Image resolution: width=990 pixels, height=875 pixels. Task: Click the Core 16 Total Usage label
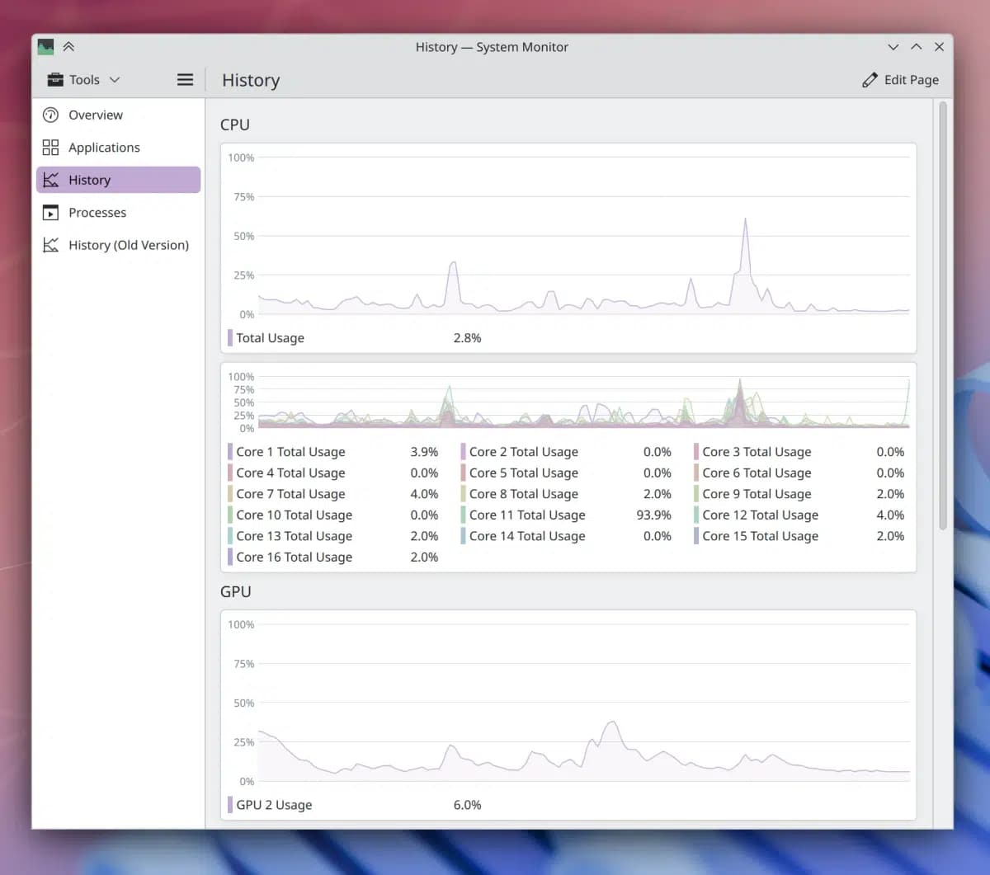(295, 557)
